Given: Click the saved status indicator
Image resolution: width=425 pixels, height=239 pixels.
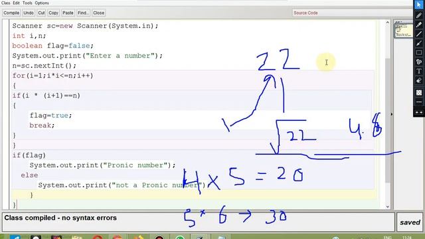Looking at the screenshot, I should point(410,222).
